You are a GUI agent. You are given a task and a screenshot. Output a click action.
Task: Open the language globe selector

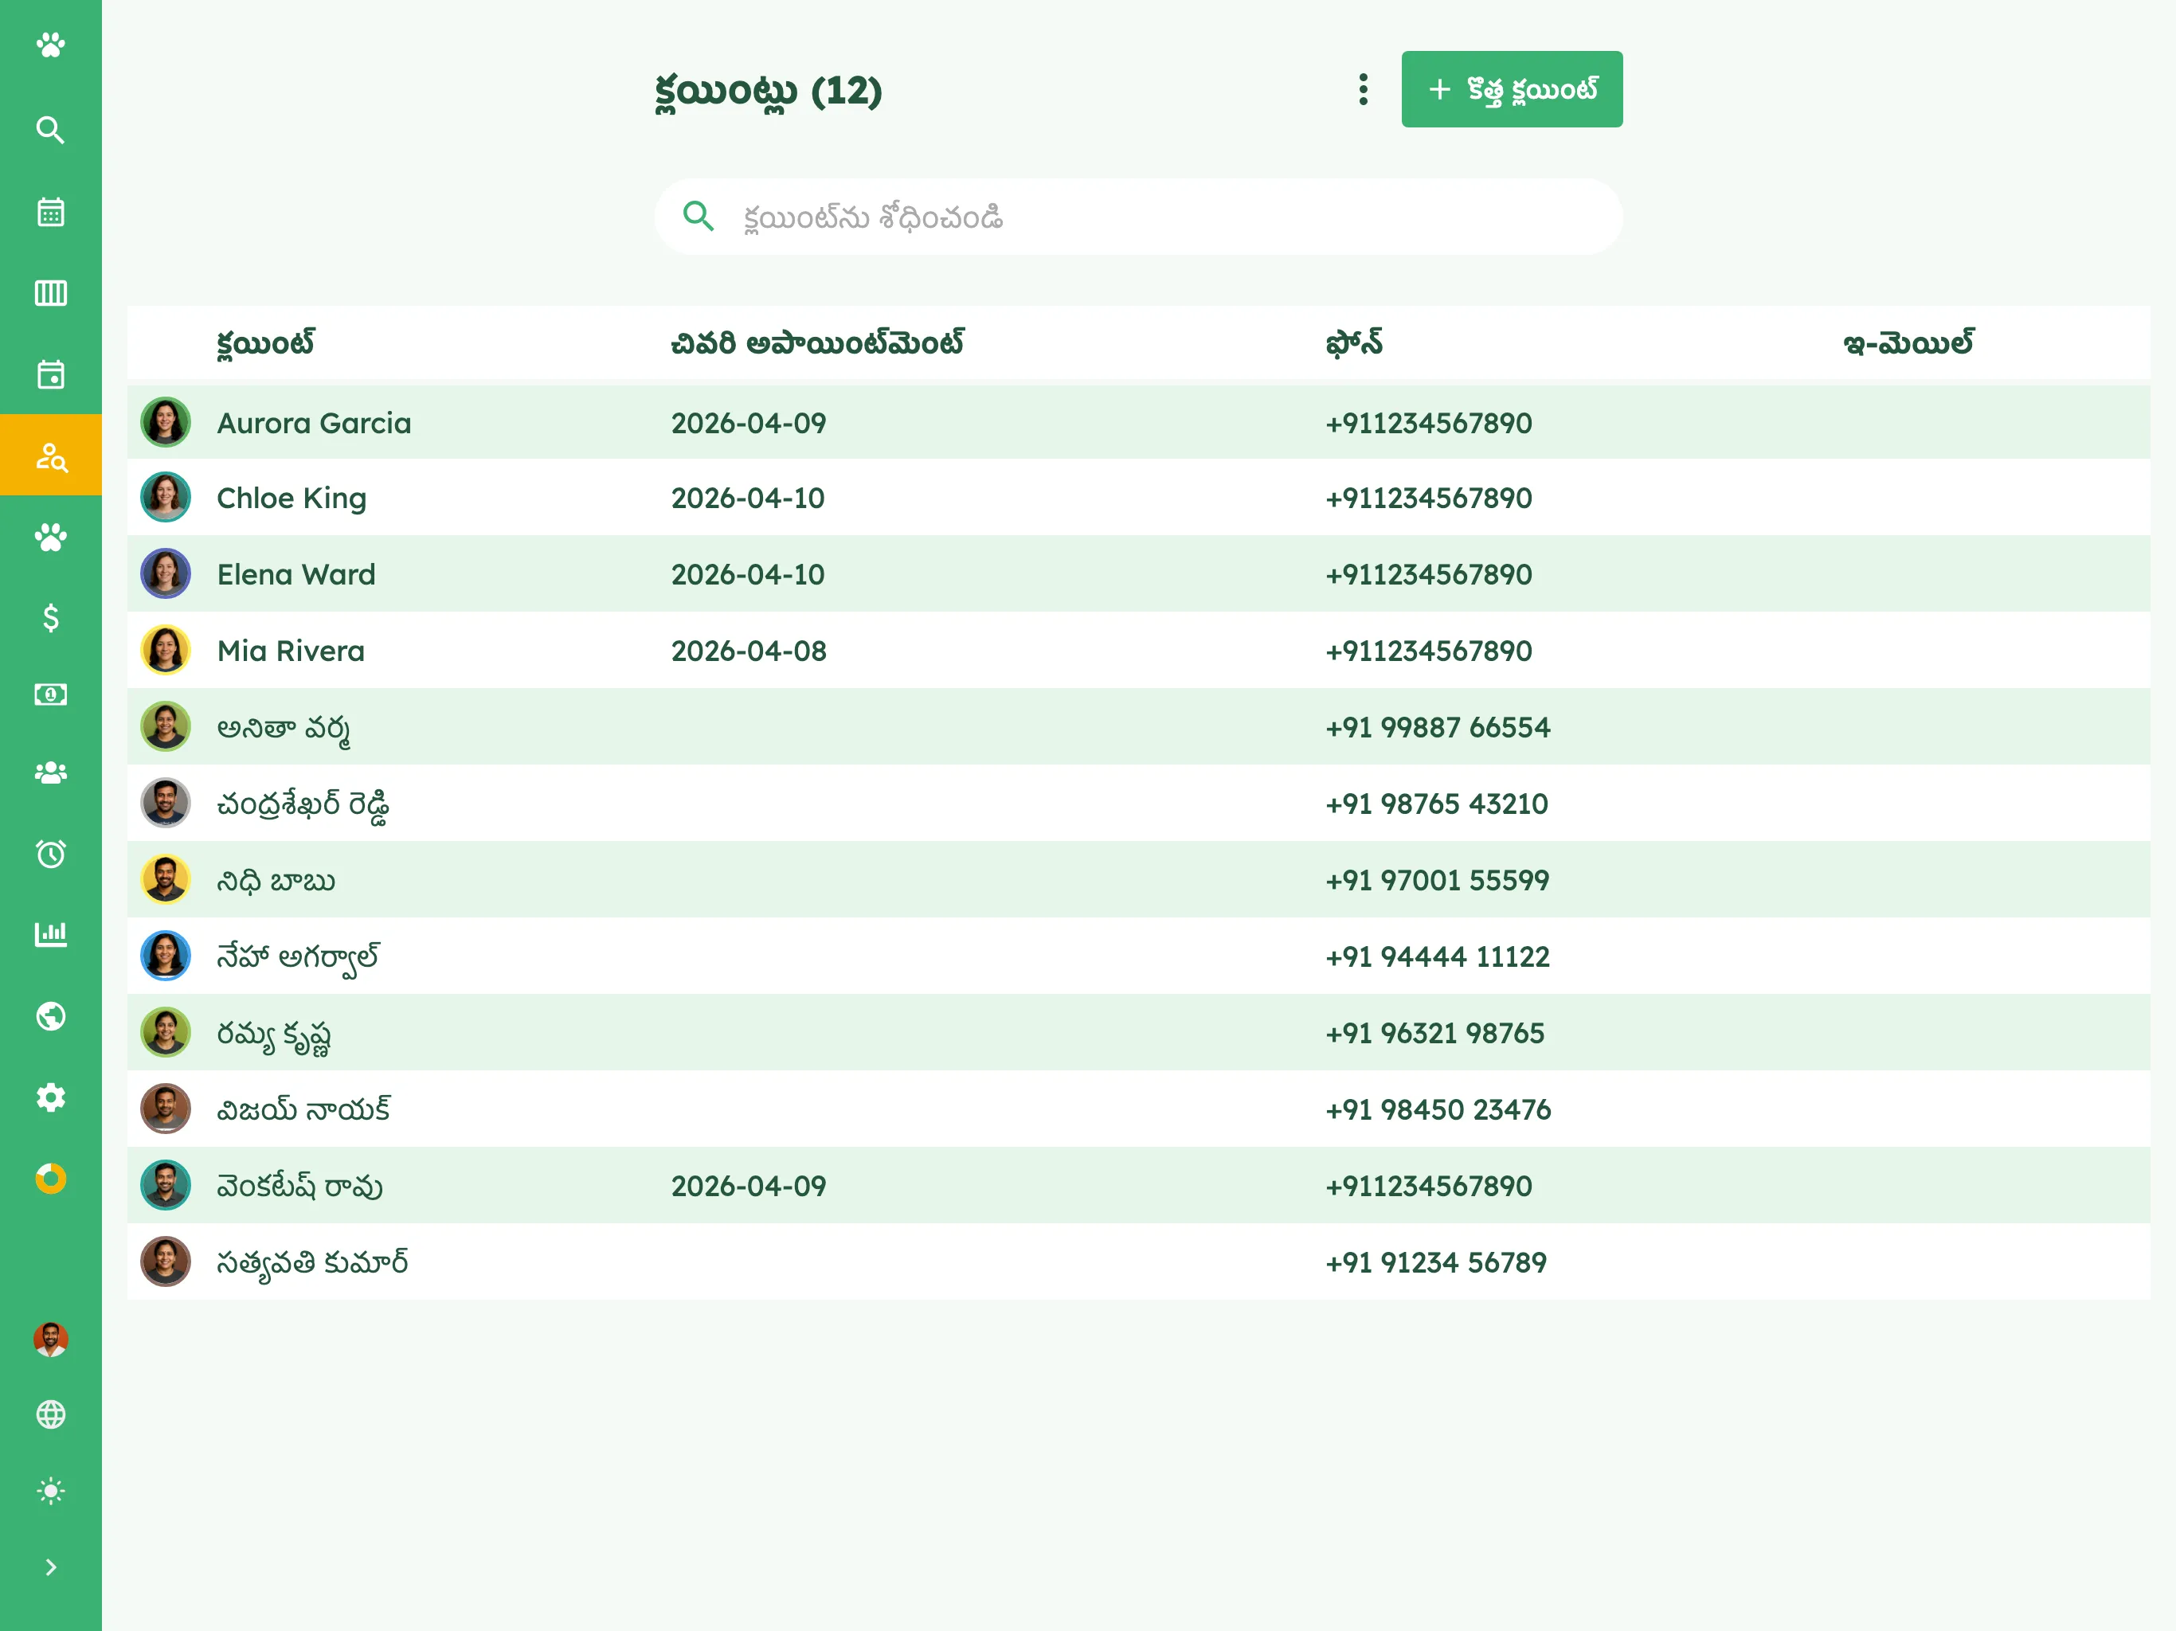click(x=50, y=1414)
